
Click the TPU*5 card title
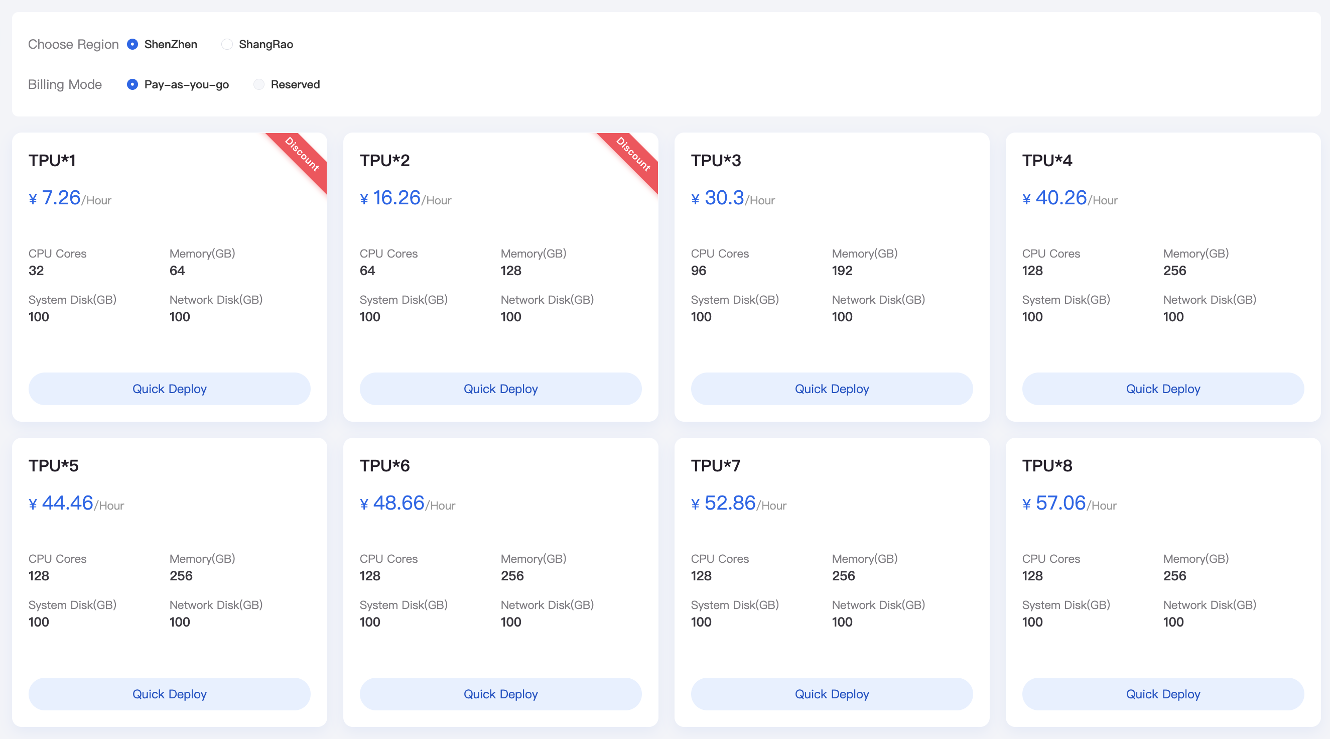coord(54,465)
